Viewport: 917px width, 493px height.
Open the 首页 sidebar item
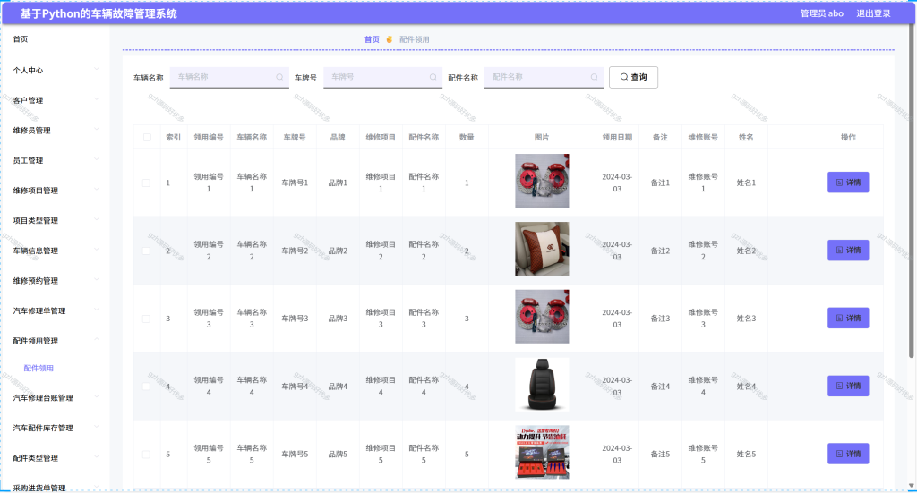pyautogui.click(x=21, y=39)
